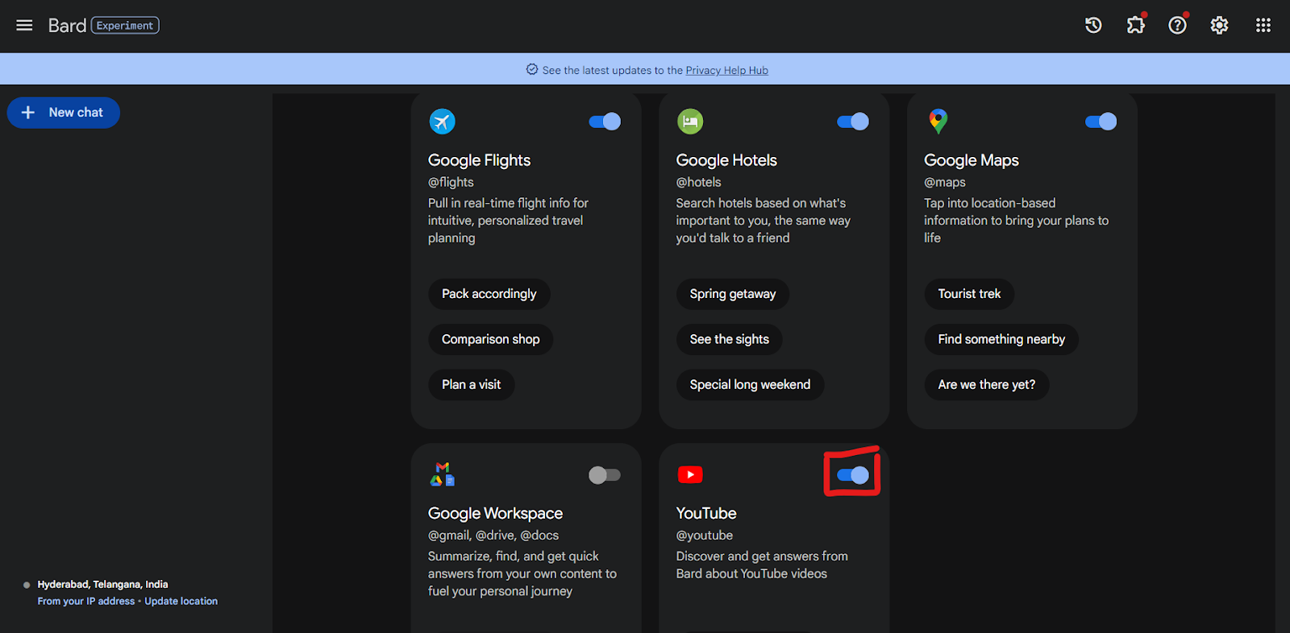
Task: Click the @flights handle text
Action: tap(451, 182)
